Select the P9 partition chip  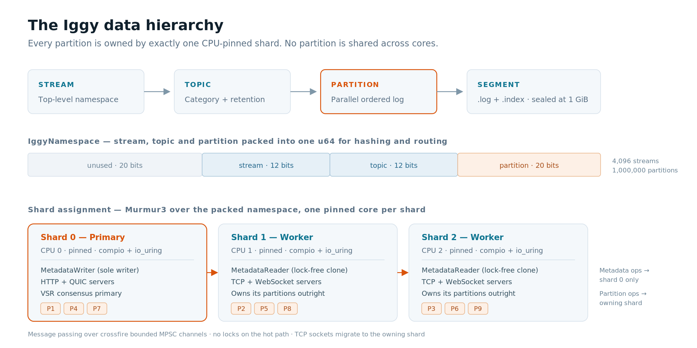coord(478,309)
